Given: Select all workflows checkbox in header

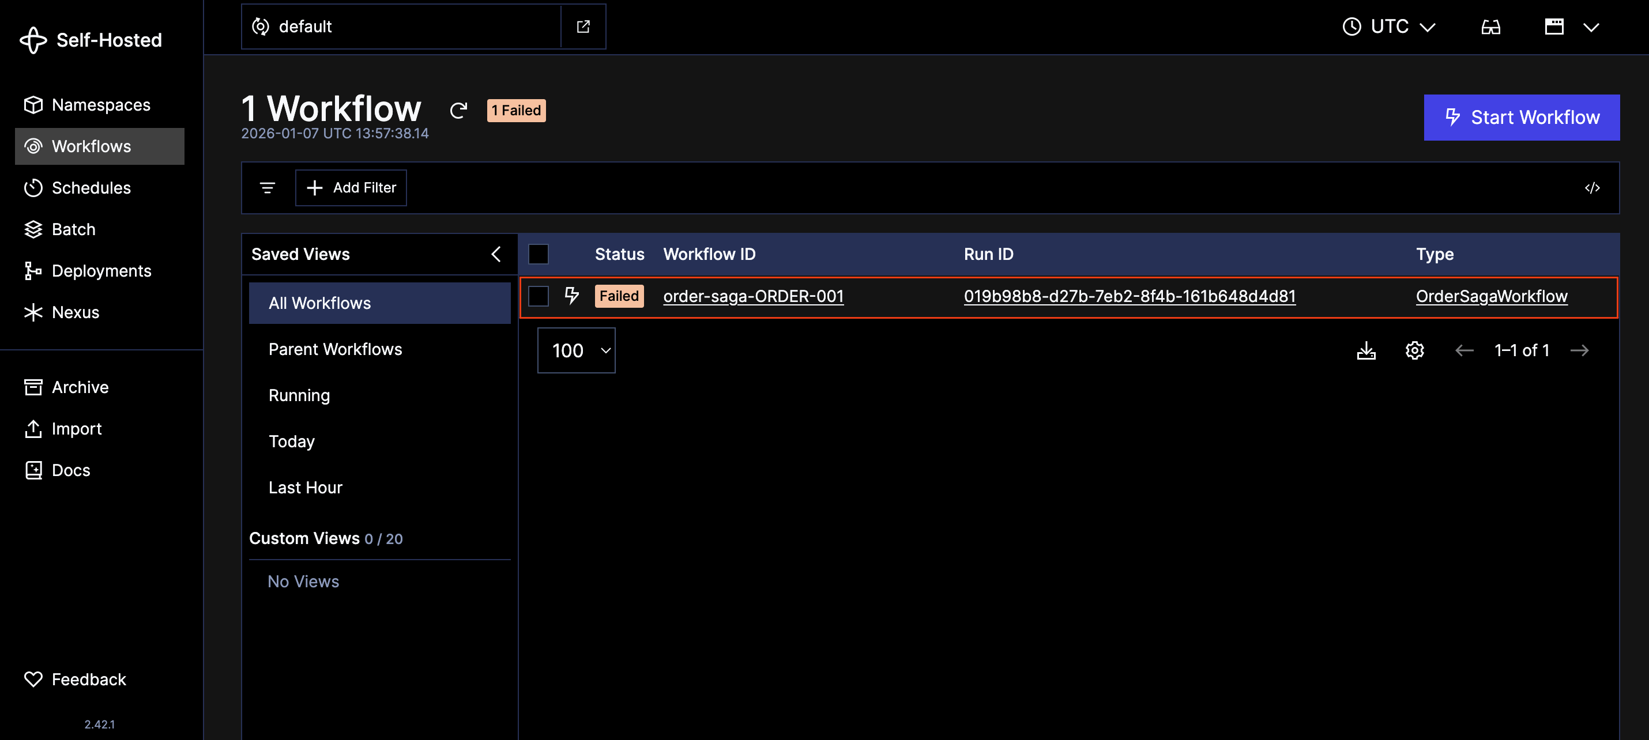Looking at the screenshot, I should tap(539, 254).
